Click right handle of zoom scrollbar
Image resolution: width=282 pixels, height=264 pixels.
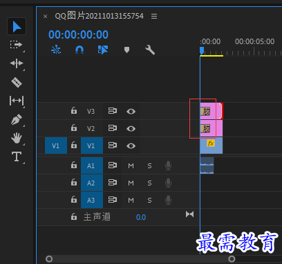tap(232, 259)
